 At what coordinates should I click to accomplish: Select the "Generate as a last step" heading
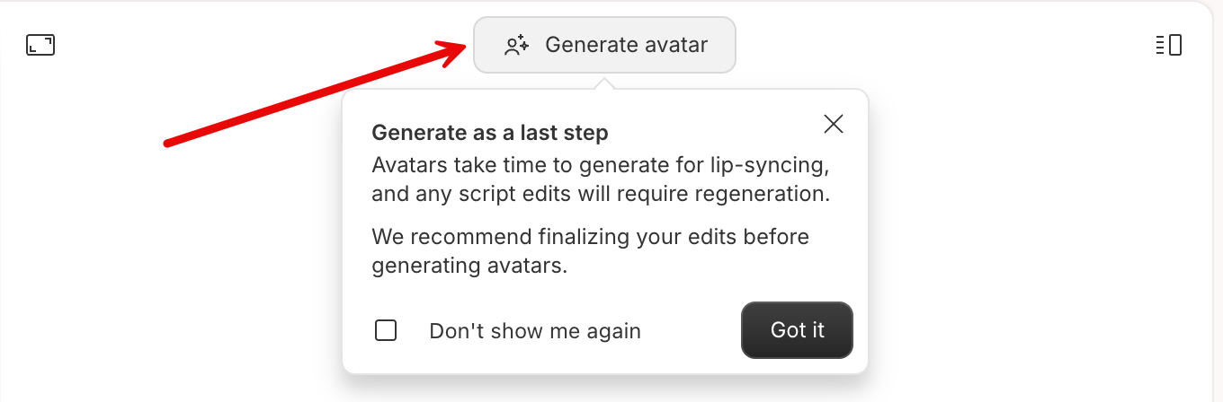[x=490, y=133]
